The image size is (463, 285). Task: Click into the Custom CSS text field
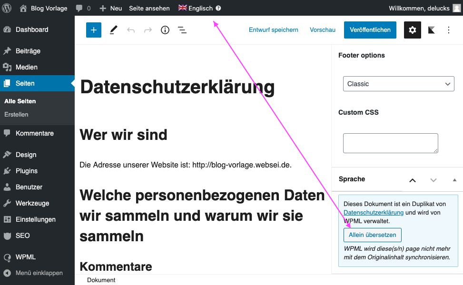coord(390,143)
